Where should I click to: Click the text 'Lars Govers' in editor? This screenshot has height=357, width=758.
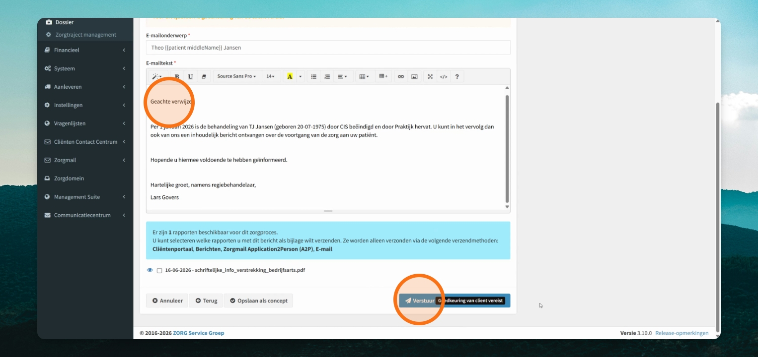[x=164, y=197]
